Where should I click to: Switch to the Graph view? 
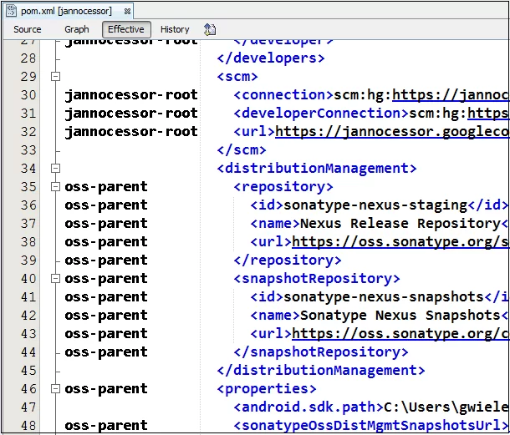pos(77,29)
